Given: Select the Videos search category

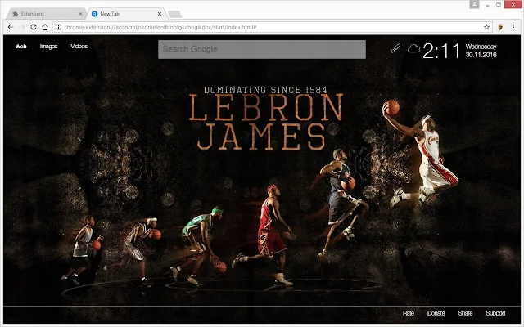Looking at the screenshot, I should 79,47.
